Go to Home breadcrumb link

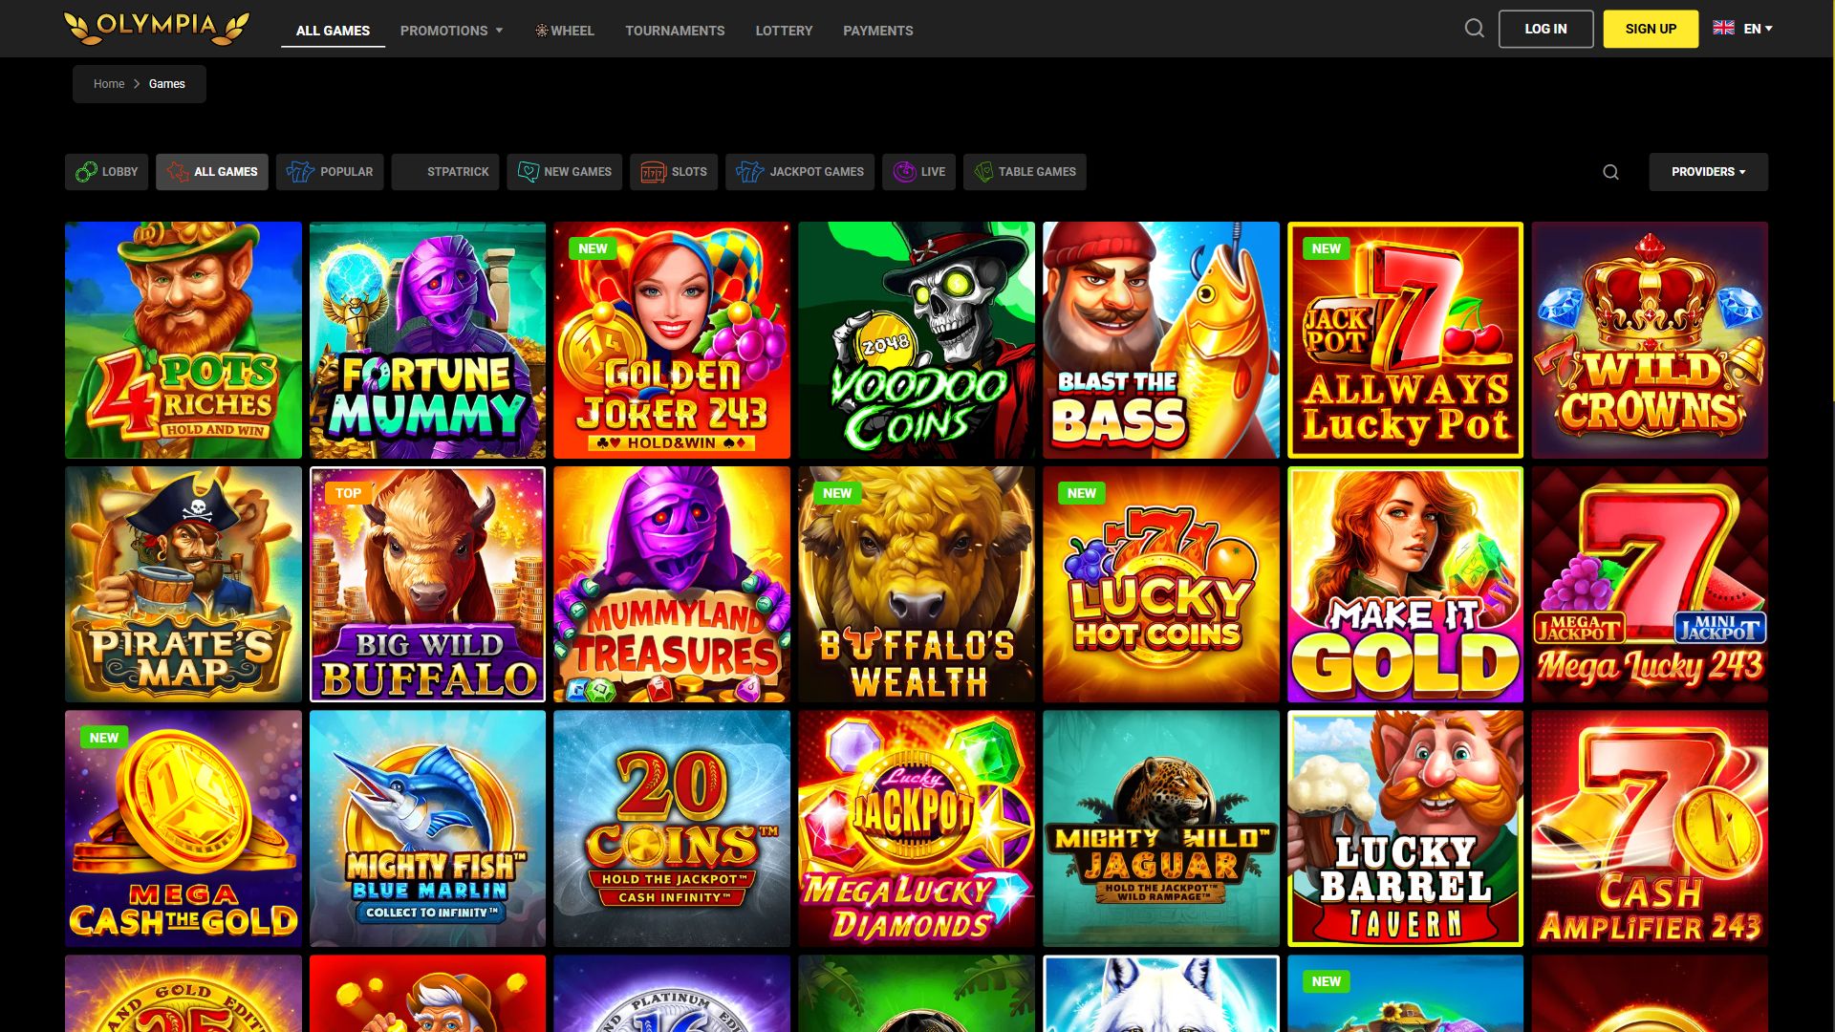(109, 84)
